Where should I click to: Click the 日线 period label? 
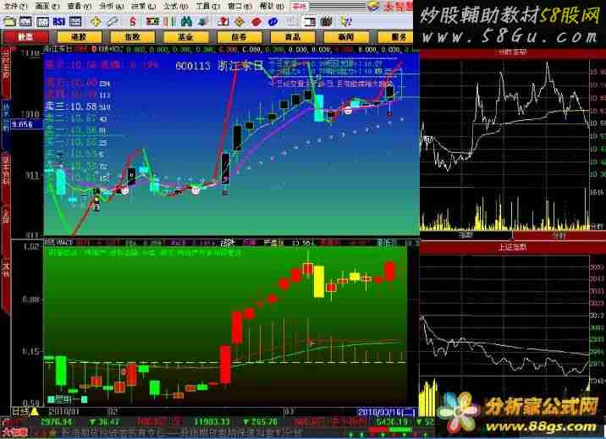[x=20, y=412]
